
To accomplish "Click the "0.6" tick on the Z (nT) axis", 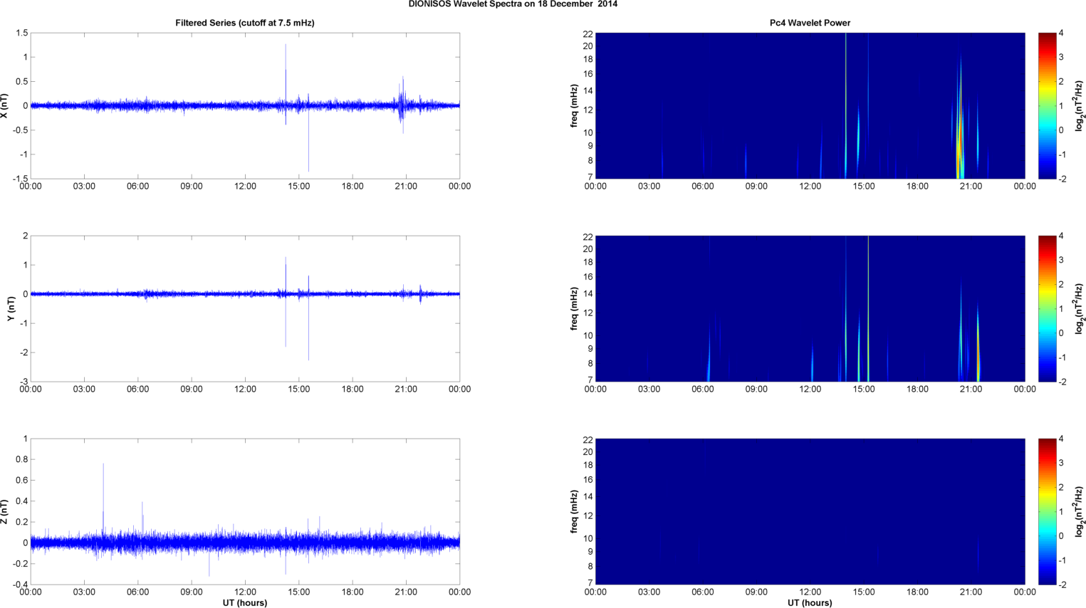I will coord(21,480).
